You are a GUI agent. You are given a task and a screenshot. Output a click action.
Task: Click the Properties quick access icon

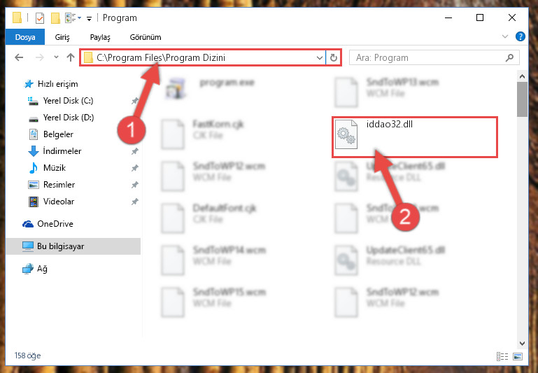40,17
